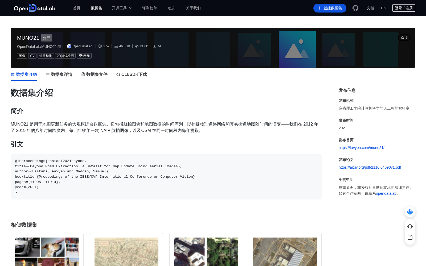Switch language to En
The width and height of the screenshot is (426, 266).
click(383, 8)
